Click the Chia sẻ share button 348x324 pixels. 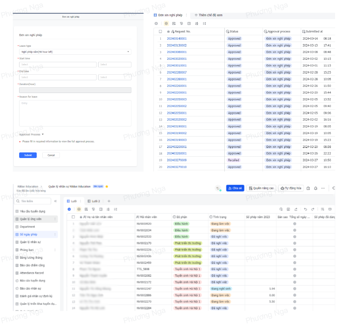click(x=235, y=188)
